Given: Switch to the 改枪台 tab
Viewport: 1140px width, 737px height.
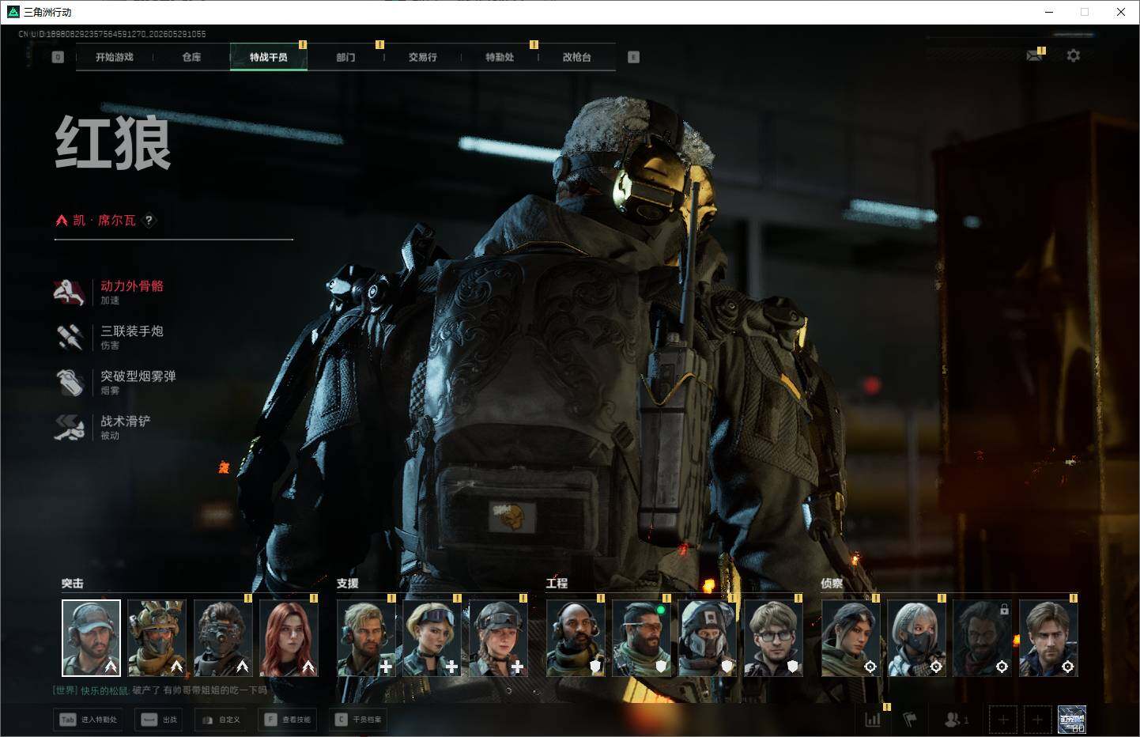Looking at the screenshot, I should click(576, 57).
